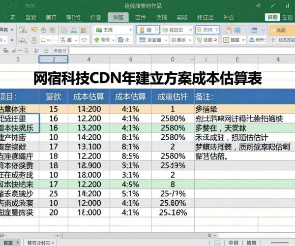
Task: Click the first small icon left of formula bar
Action: [x=6, y=51]
